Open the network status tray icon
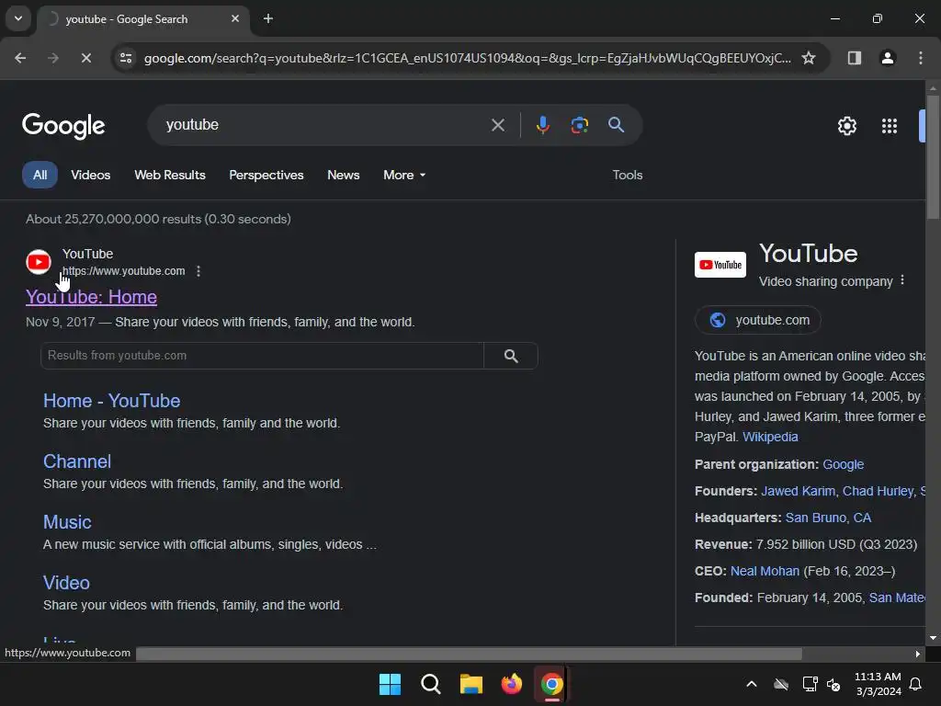Image resolution: width=941 pixels, height=706 pixels. (810, 684)
